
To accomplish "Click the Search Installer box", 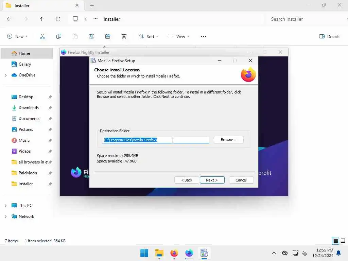I will point(306,19).
